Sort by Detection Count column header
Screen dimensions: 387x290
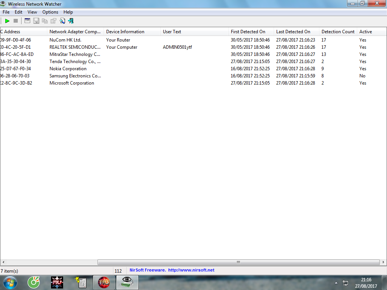338,32
